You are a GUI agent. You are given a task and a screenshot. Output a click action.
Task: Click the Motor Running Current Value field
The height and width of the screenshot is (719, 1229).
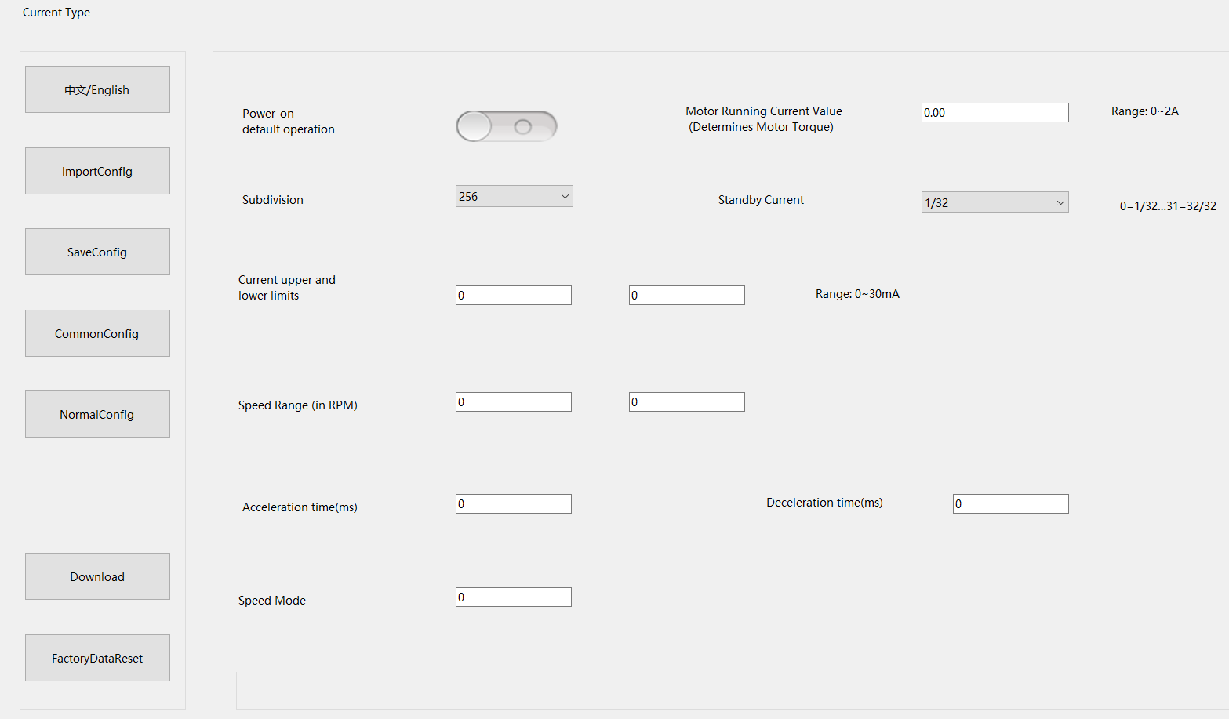tap(994, 112)
